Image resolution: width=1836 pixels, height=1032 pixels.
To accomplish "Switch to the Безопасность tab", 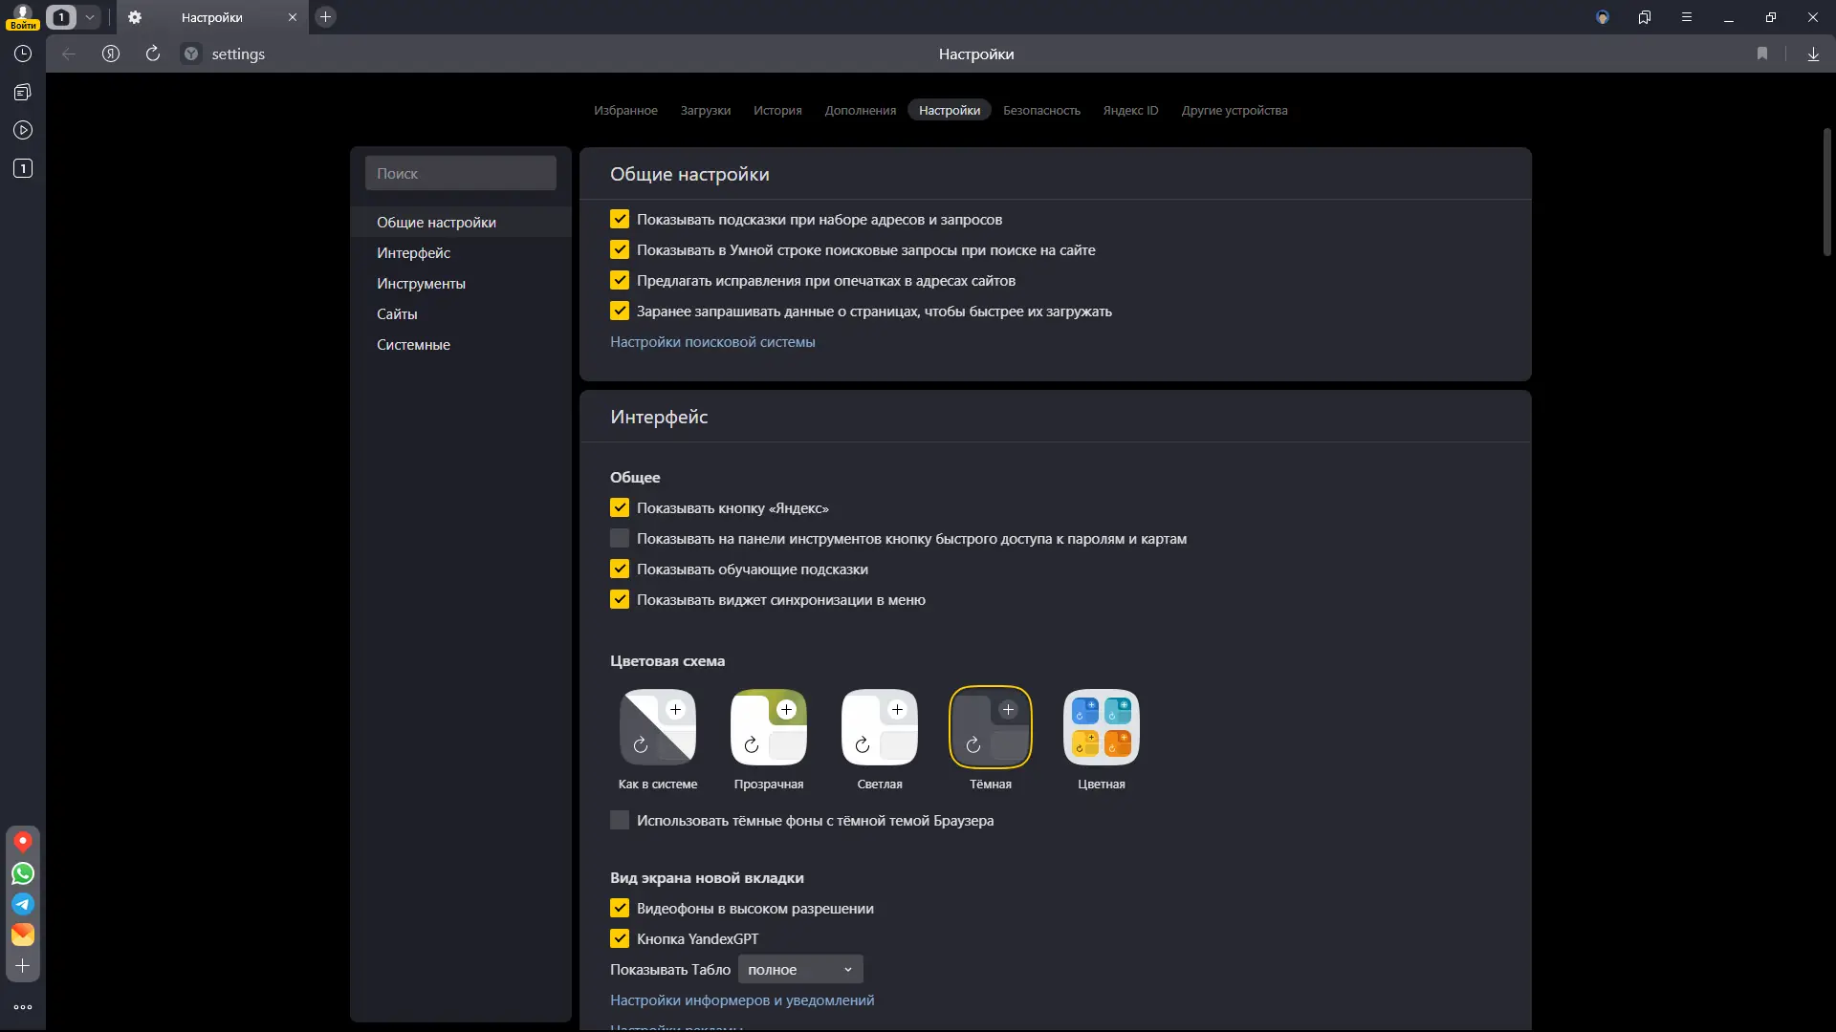I will pos(1041,111).
